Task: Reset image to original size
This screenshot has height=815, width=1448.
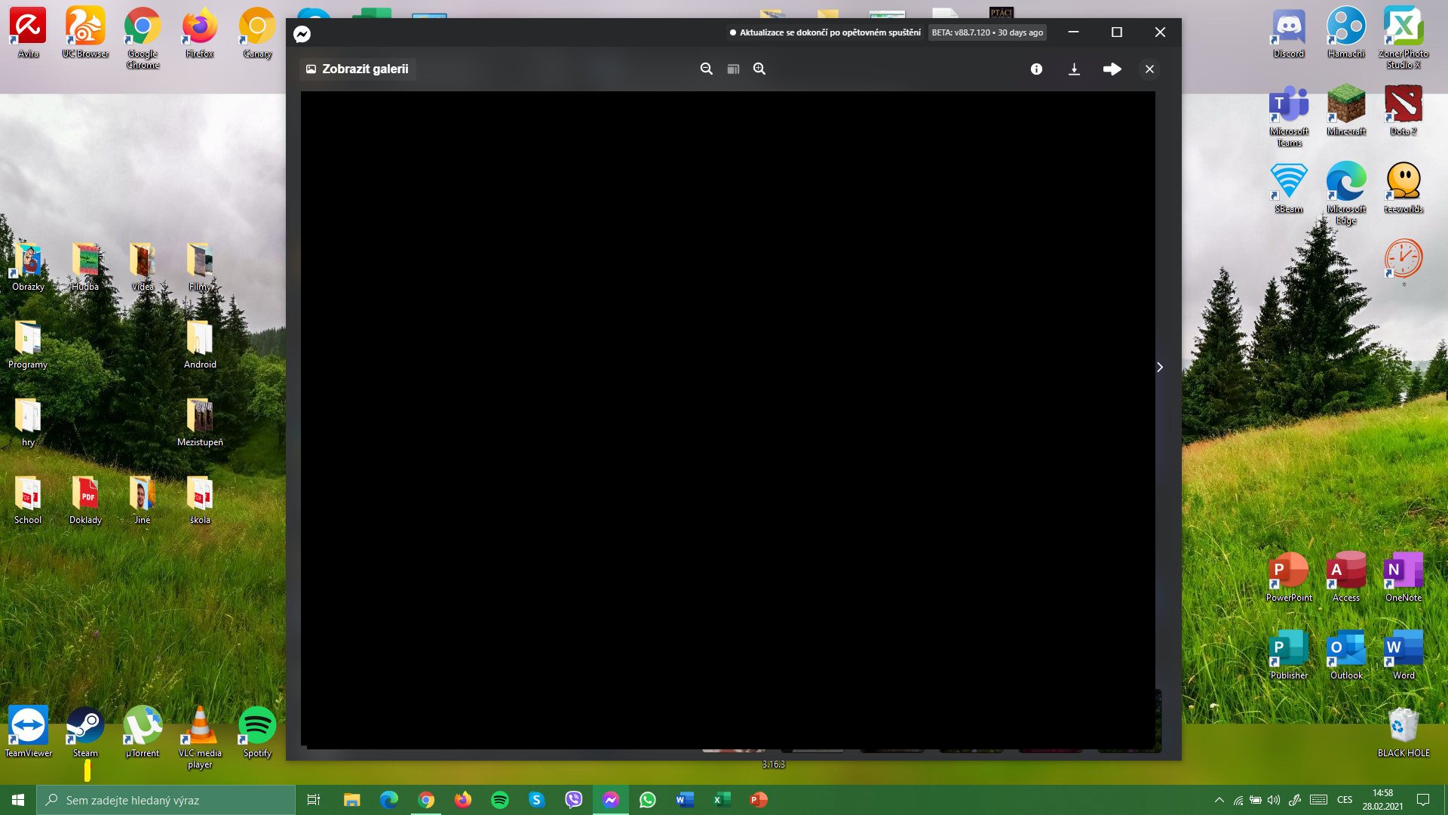Action: [x=733, y=69]
